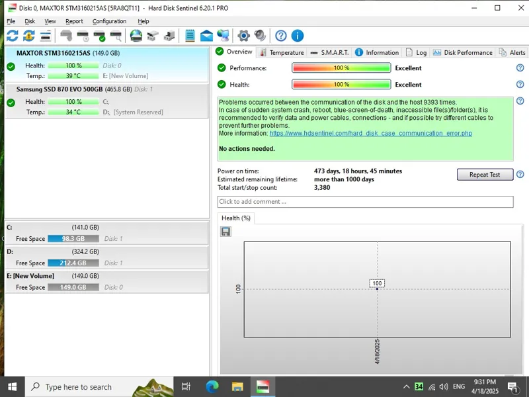Click the disk with magnifier toolbar icon
This screenshot has height=397, width=529.
pyautogui.click(x=116, y=36)
